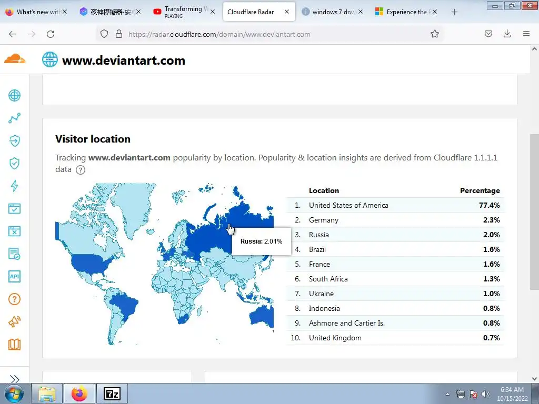Viewport: 539px width, 404px height.
Task: Reload the page with the refresh button
Action: point(51,34)
